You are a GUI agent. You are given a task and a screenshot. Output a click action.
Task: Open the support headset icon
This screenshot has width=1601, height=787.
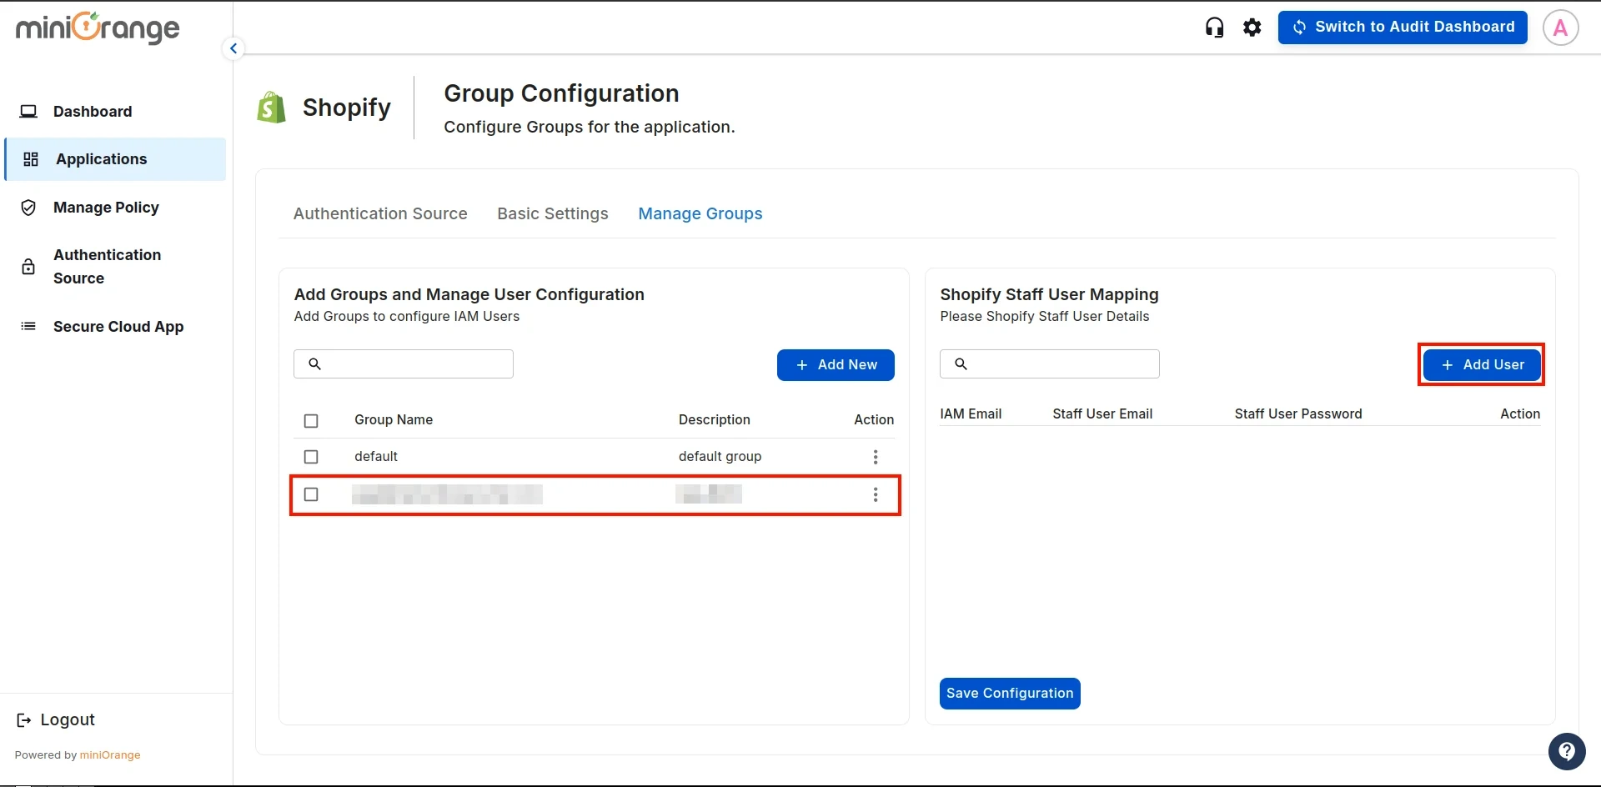[x=1214, y=27]
